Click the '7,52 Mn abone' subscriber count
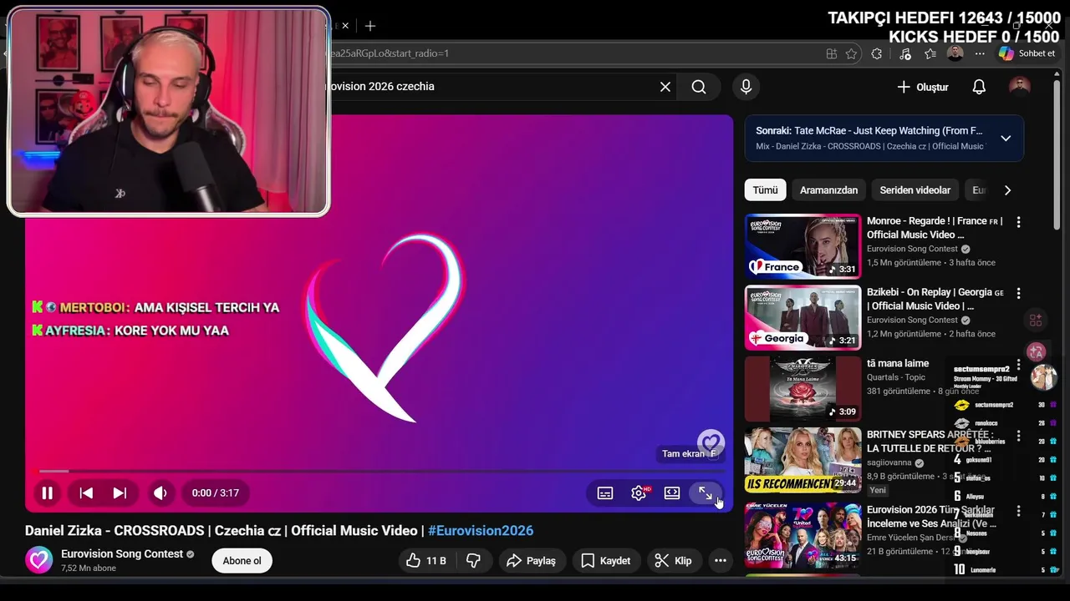The width and height of the screenshot is (1070, 601). tap(89, 568)
